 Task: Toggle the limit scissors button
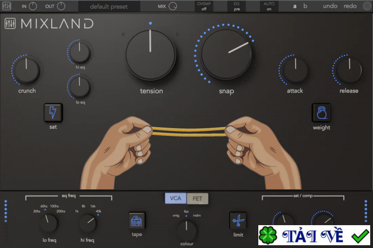click(238, 221)
